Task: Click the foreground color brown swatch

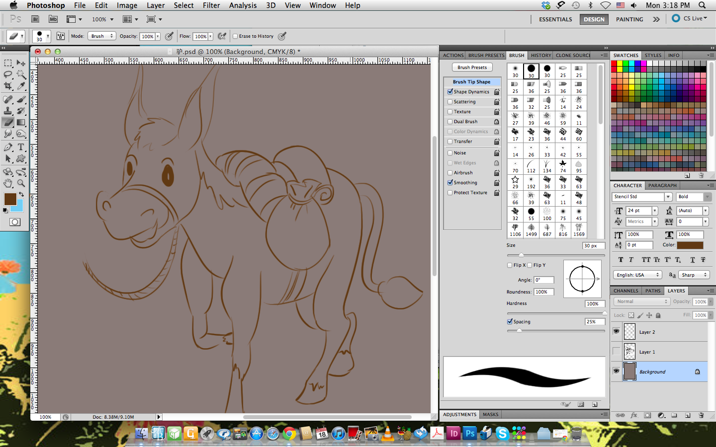Action: click(x=9, y=199)
